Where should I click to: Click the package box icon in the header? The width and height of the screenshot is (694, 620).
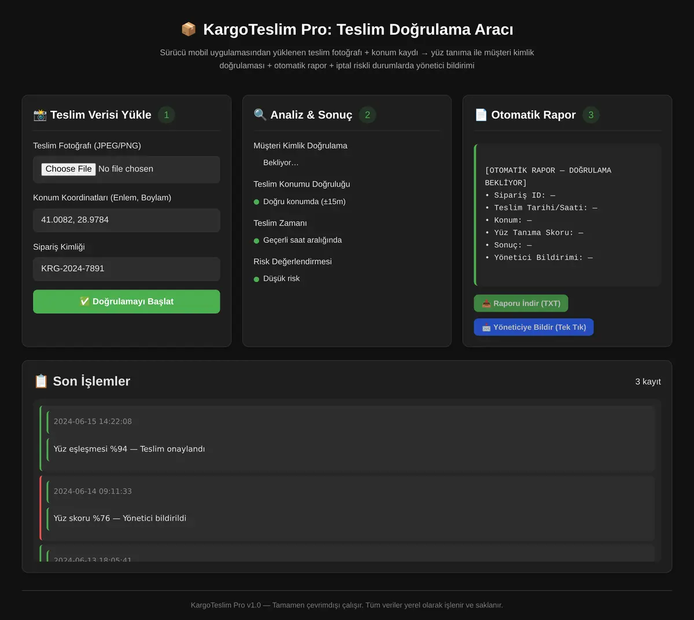click(x=189, y=29)
